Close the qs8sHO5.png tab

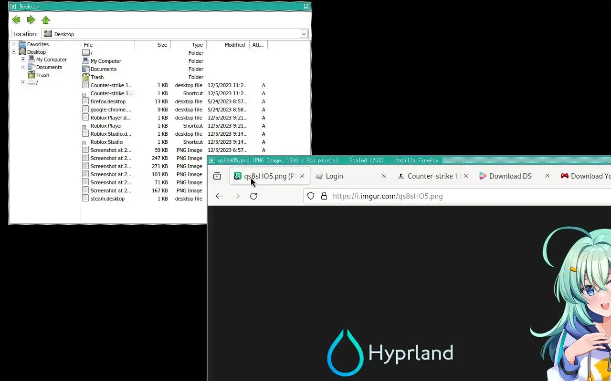point(302,176)
